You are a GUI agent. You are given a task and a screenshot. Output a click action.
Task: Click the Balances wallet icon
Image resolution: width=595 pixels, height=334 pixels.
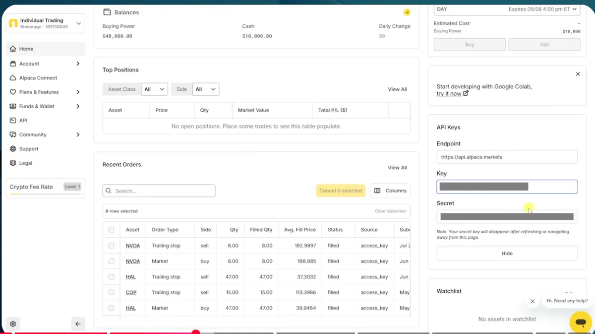(107, 12)
